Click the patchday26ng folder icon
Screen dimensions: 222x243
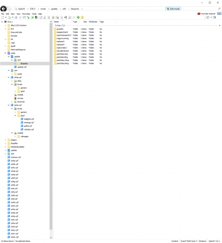click(55, 64)
